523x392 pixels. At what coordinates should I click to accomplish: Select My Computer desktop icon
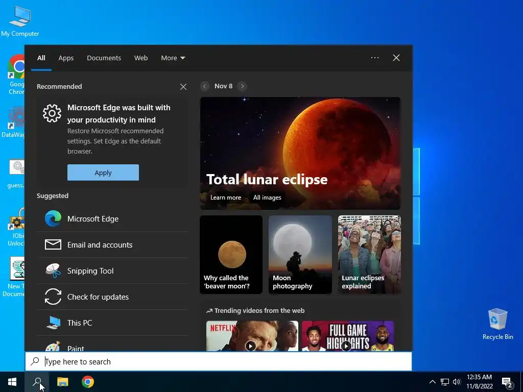coord(20,21)
